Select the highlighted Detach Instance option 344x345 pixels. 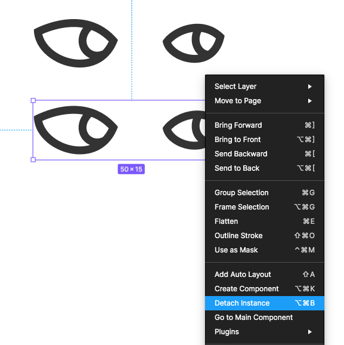[265, 303]
